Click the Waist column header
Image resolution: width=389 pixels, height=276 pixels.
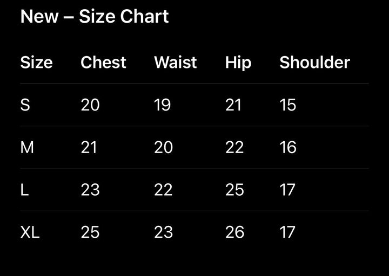[x=176, y=63]
